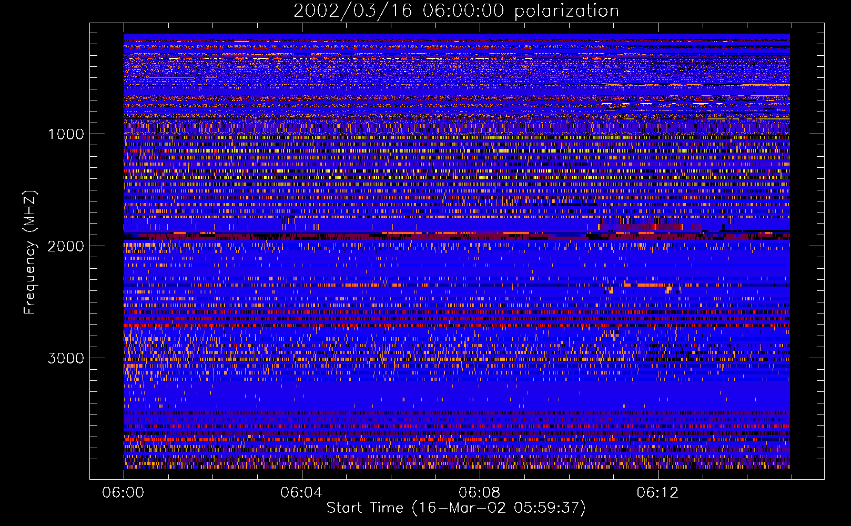Click the 2000 frequency tick label
Viewport: 851px width, 526px height.
click(66, 246)
